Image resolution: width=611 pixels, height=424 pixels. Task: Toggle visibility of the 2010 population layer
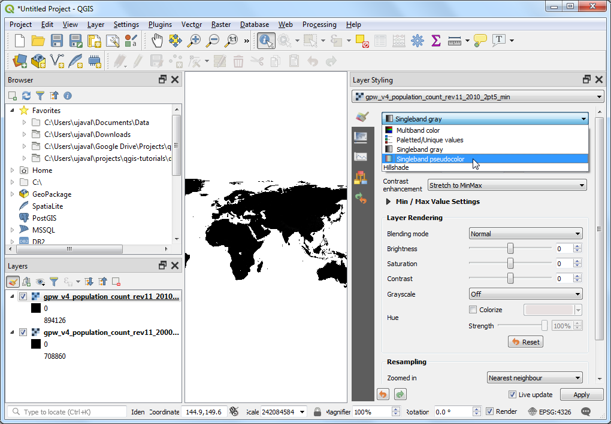point(23,297)
